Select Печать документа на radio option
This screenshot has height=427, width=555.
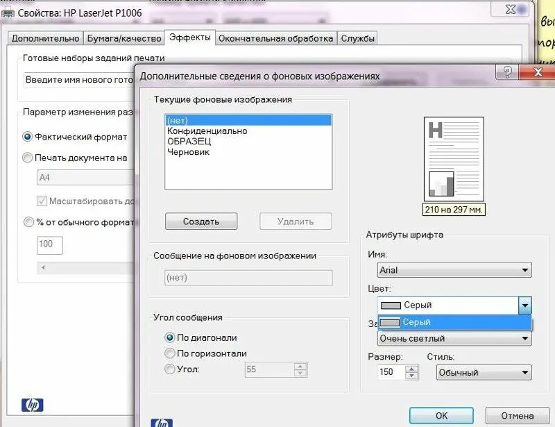[x=27, y=158]
